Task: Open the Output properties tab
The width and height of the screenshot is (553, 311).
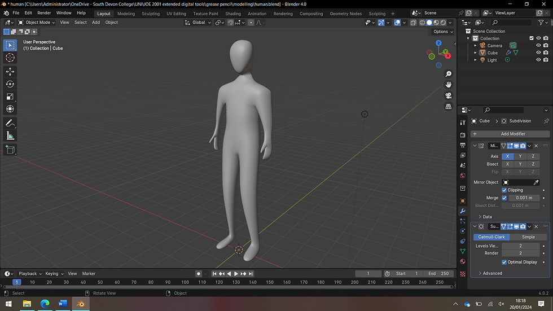Action: (463, 145)
